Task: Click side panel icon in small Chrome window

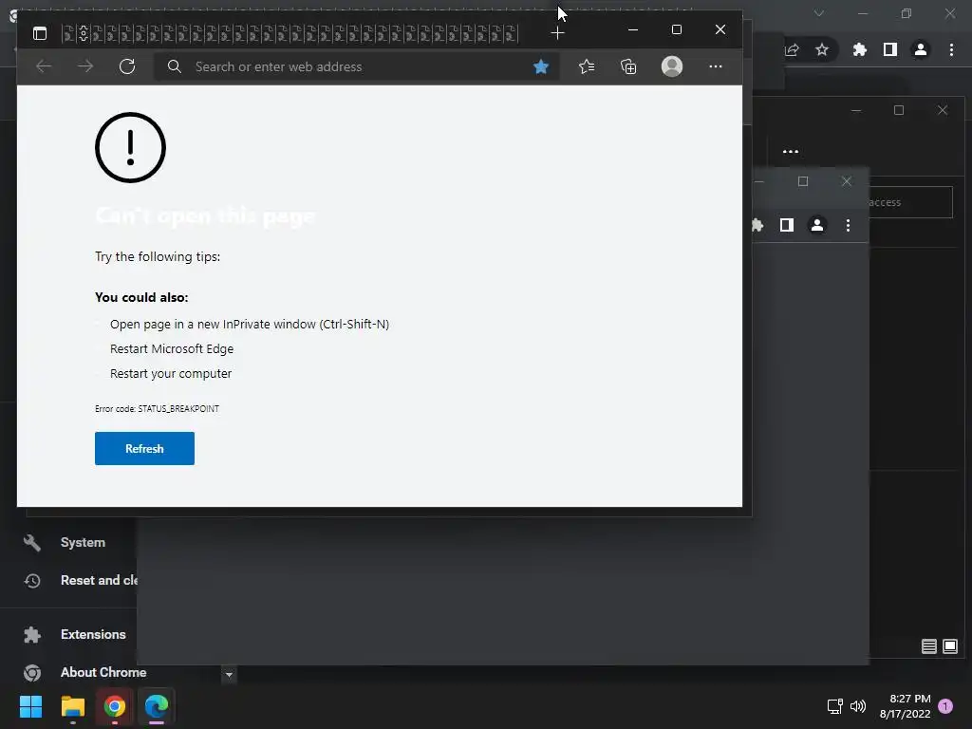Action: click(x=787, y=225)
